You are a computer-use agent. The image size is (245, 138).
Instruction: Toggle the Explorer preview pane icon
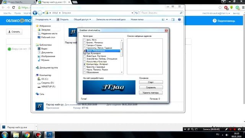(x=173, y=20)
